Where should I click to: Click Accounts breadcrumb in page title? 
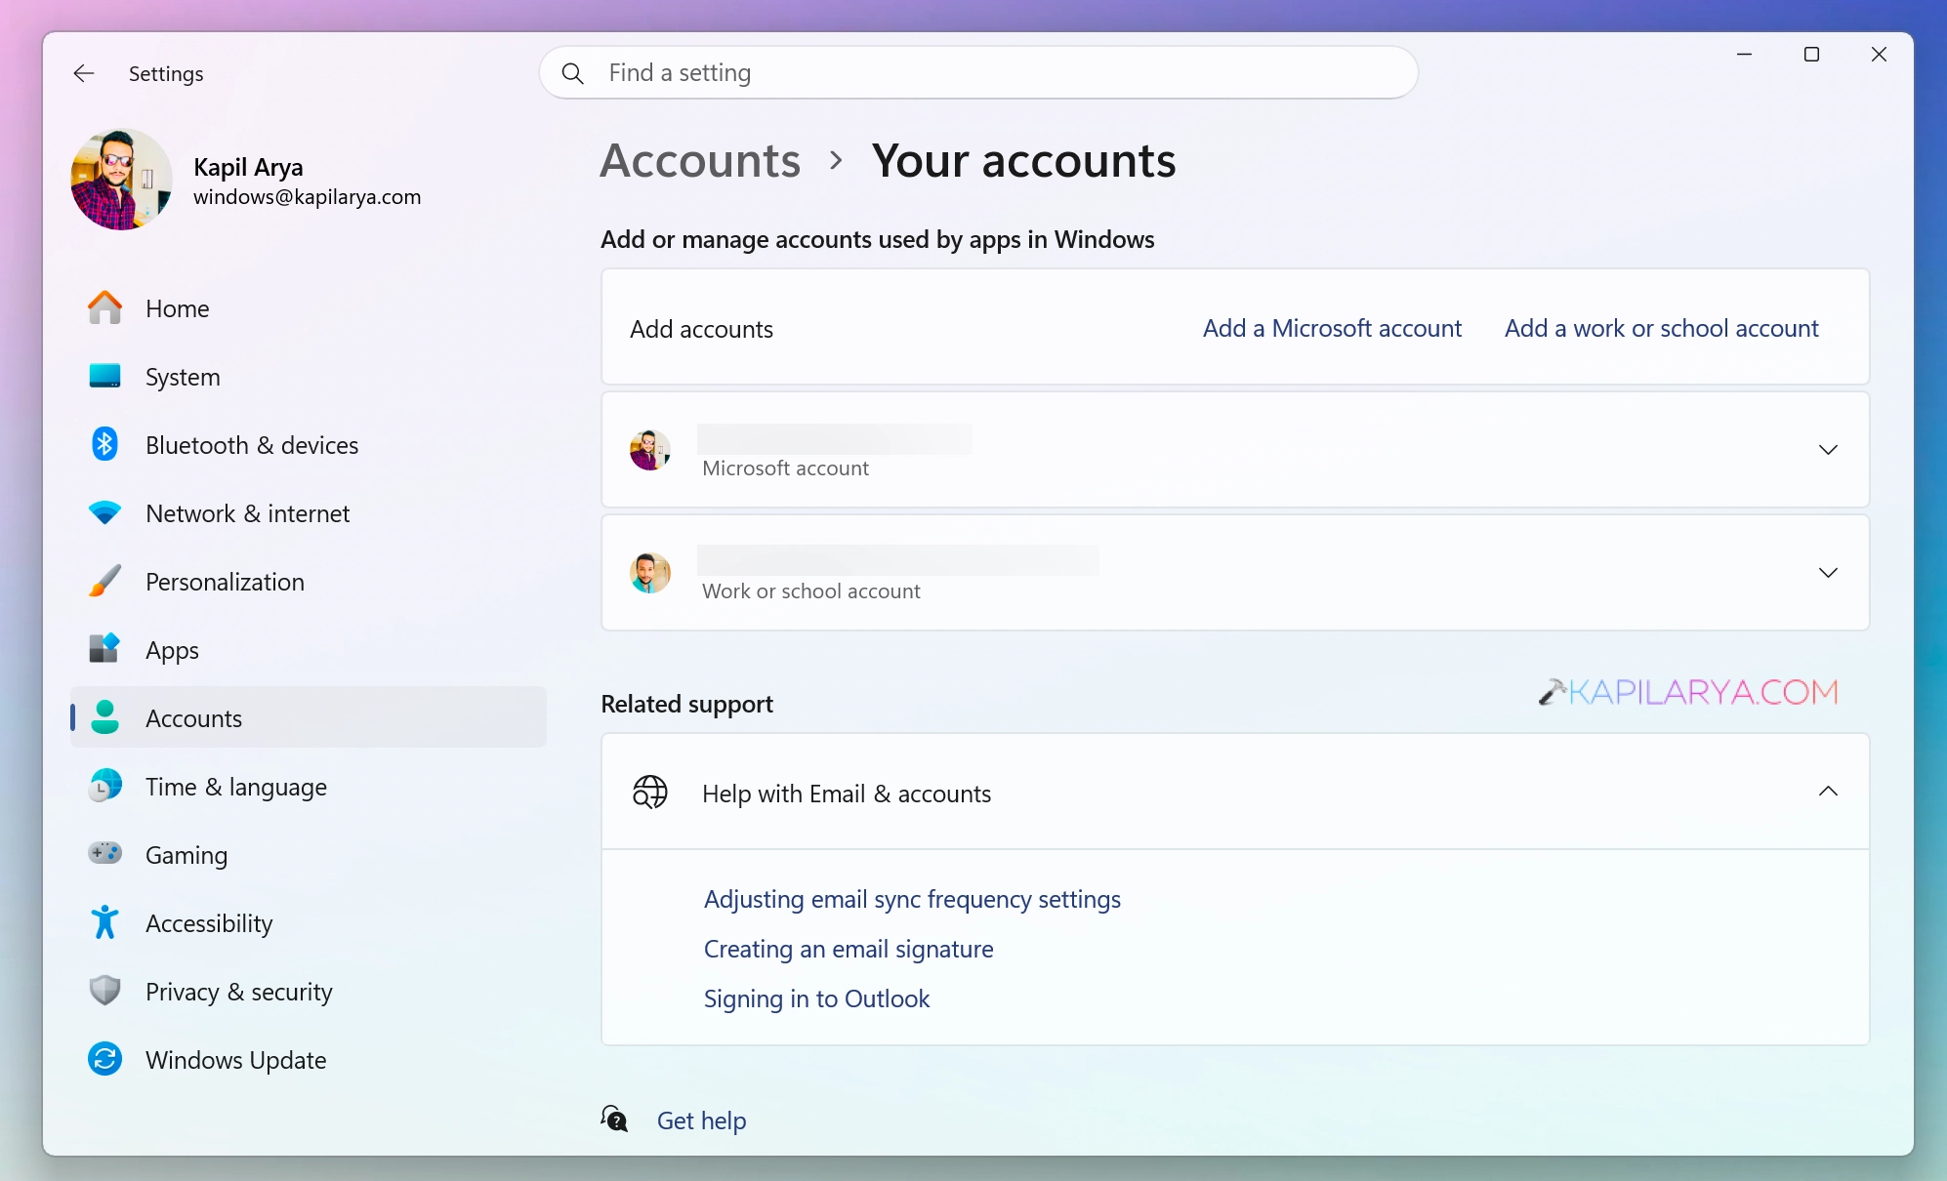[x=700, y=160]
